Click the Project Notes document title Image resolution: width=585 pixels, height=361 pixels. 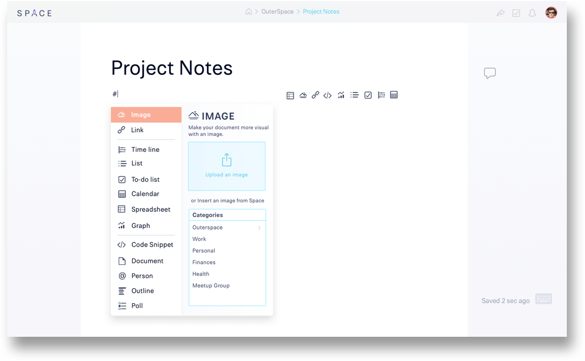click(172, 68)
